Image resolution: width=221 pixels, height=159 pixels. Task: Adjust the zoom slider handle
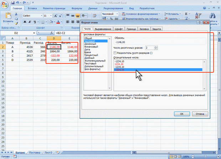pyautogui.click(x=206, y=157)
